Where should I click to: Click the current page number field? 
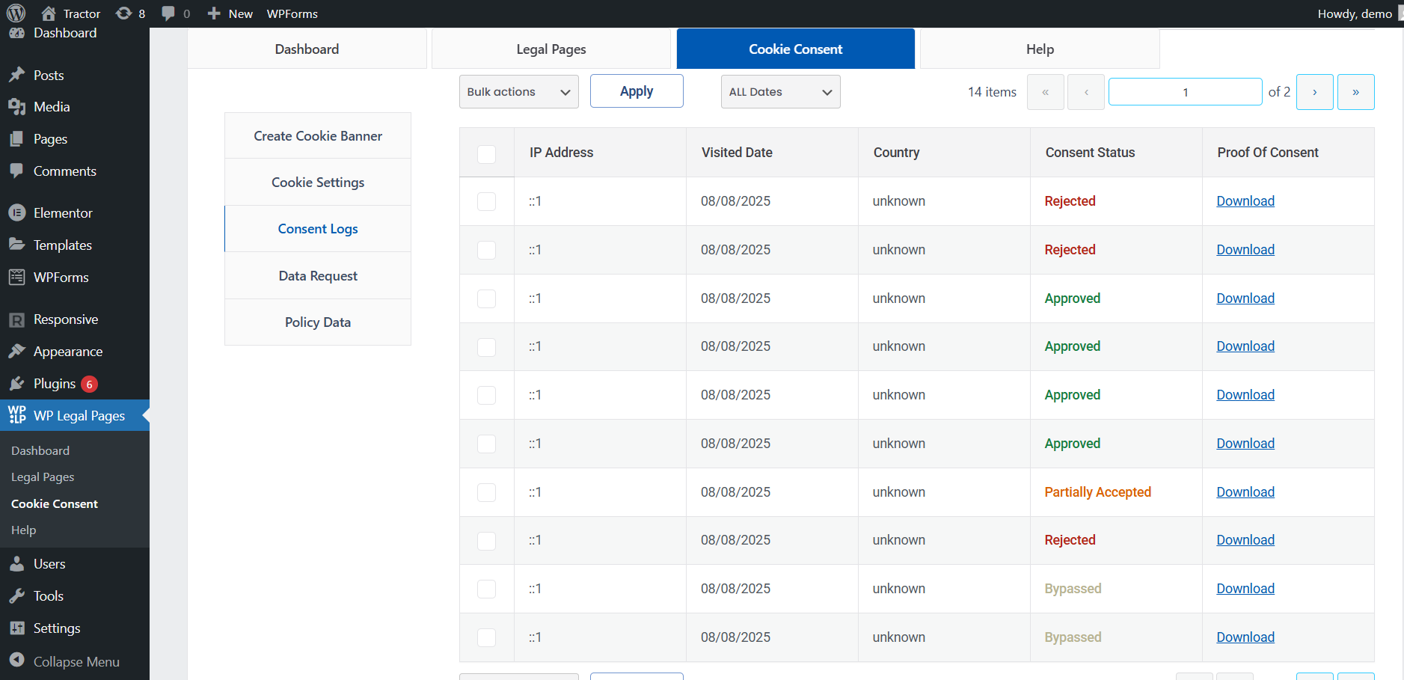pyautogui.click(x=1185, y=92)
